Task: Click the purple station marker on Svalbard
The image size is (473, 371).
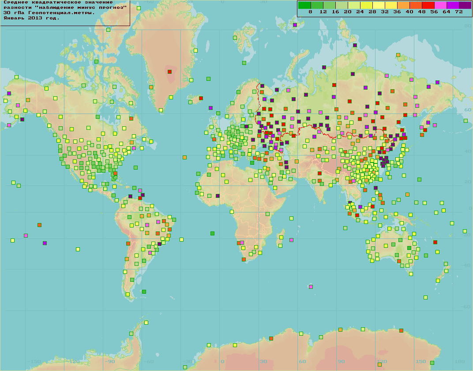Action: [295, 25]
